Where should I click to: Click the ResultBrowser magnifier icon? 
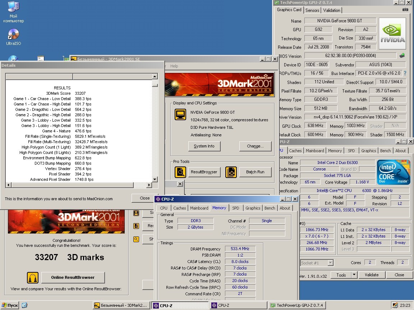(x=180, y=172)
